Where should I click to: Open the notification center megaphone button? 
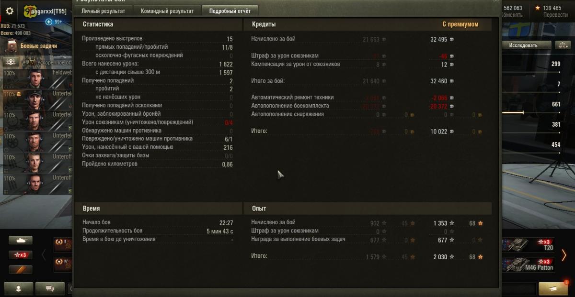click(553, 288)
